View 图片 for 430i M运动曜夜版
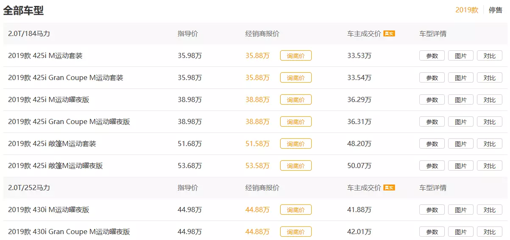510x240 pixels. click(461, 210)
